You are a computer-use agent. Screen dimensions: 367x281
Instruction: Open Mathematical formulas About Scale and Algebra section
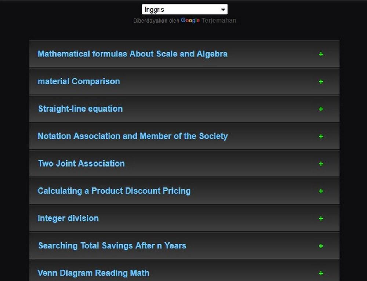(x=132, y=54)
